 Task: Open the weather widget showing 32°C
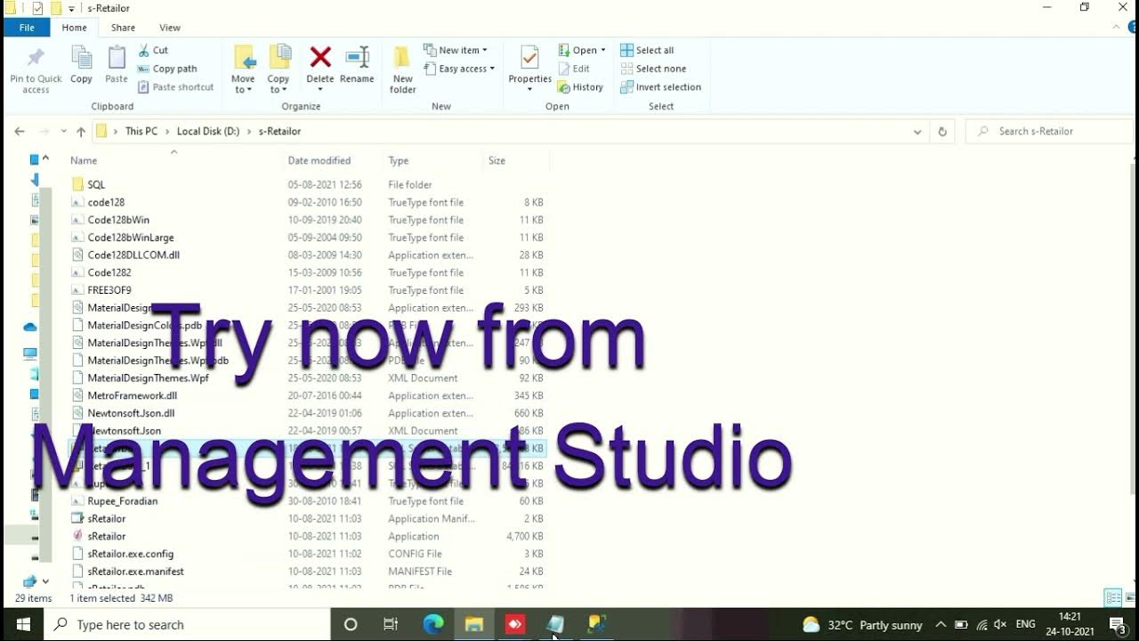click(862, 624)
